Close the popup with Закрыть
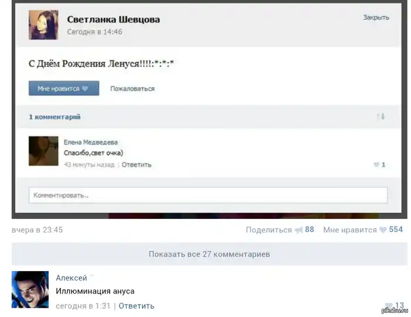This screenshot has height=317, width=411. pos(376,18)
